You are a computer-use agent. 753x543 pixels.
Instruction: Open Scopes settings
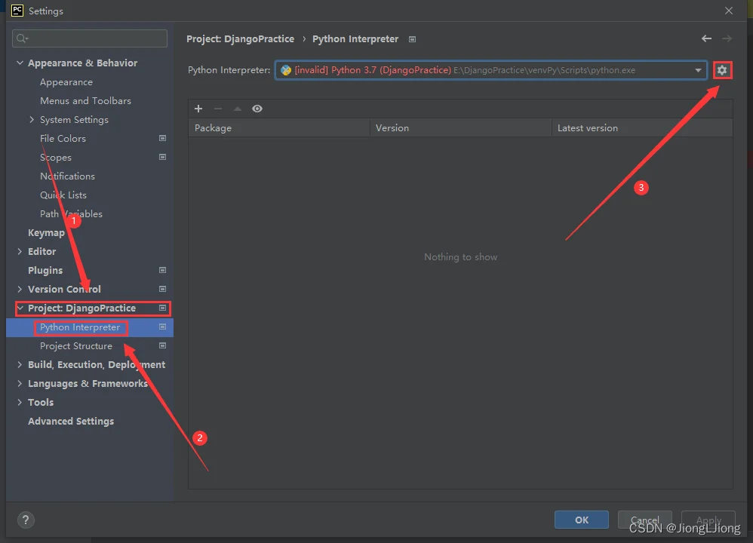point(56,158)
